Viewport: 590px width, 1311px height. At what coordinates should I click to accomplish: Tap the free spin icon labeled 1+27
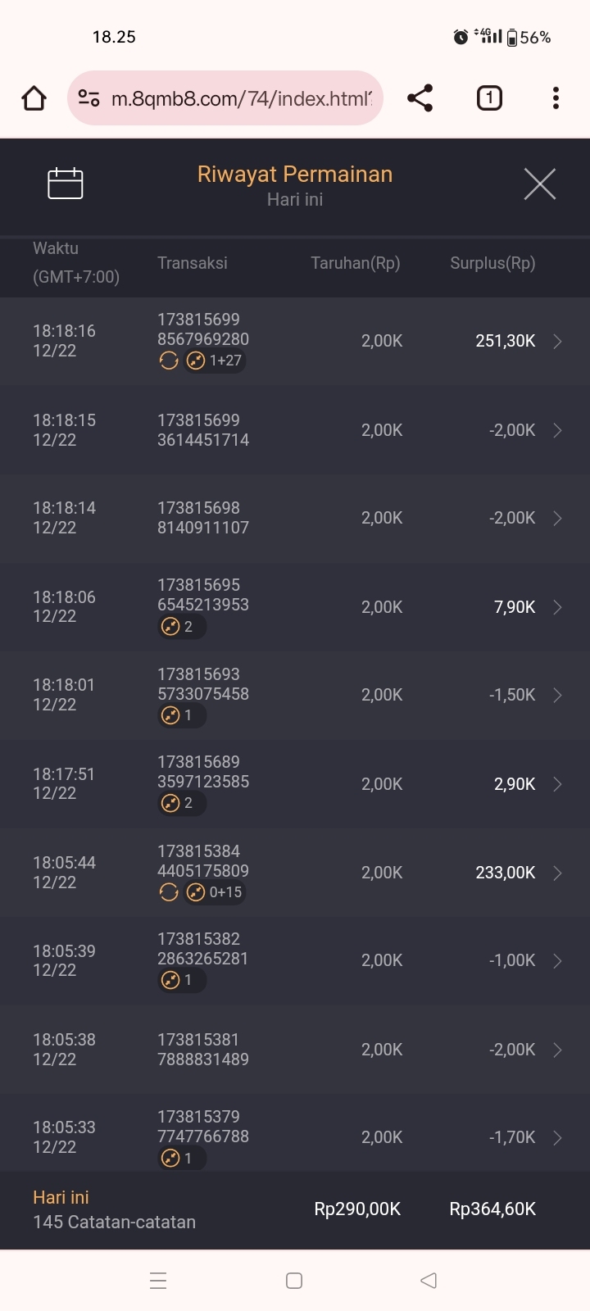coord(215,361)
